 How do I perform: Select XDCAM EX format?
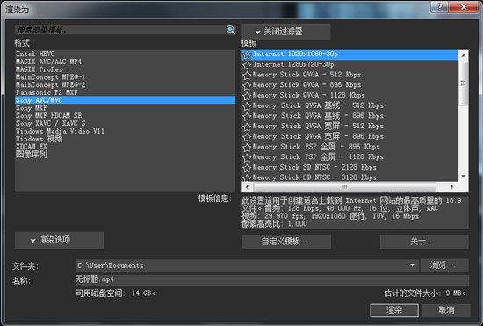tap(125, 147)
